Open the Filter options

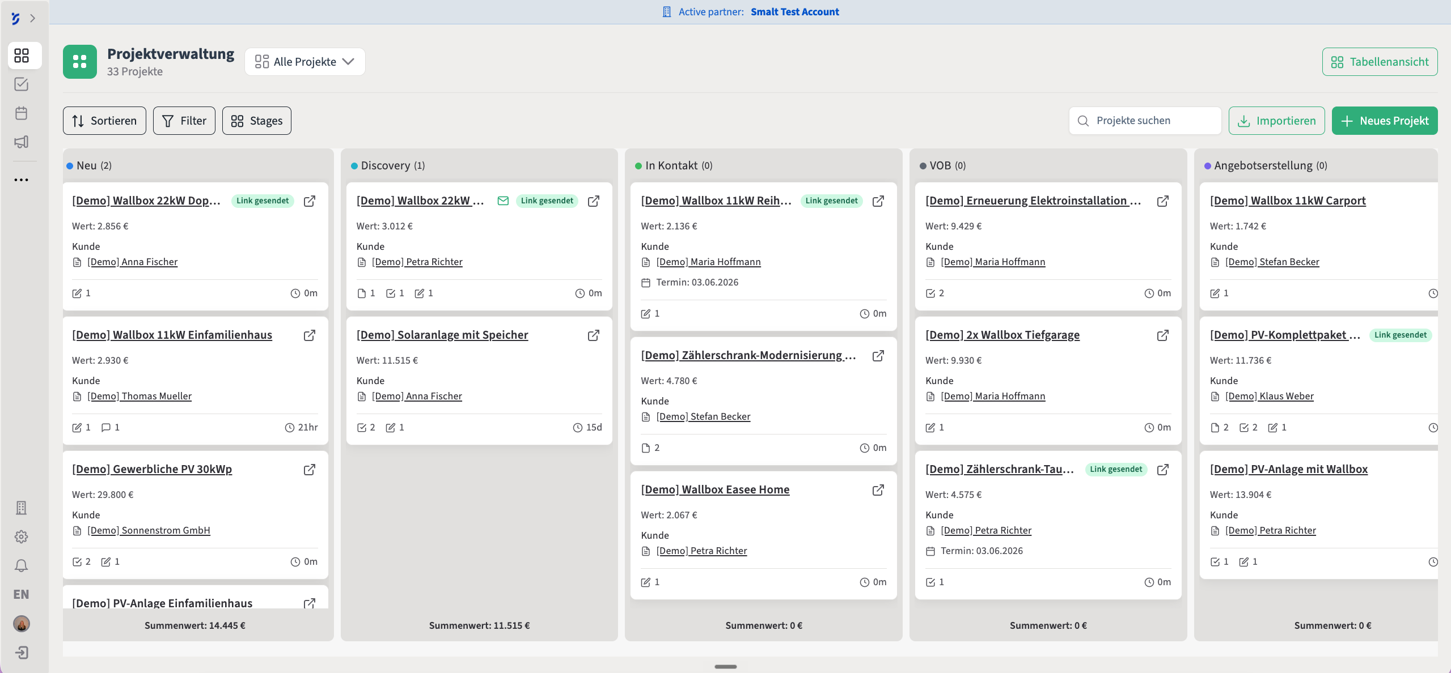point(184,121)
